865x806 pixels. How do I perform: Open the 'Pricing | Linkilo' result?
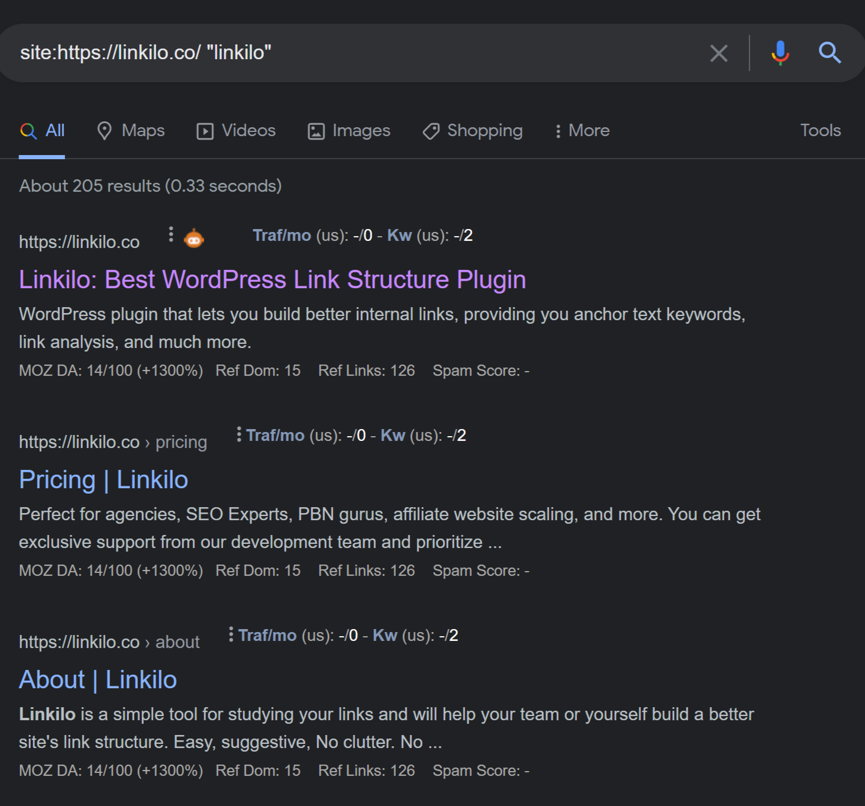point(104,479)
